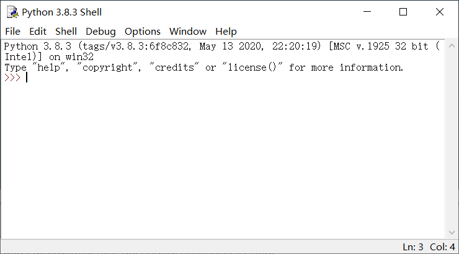Viewport: 459px width, 254px height.
Task: Click the "Python 3.8.3 Shell" title text
Action: 62,12
